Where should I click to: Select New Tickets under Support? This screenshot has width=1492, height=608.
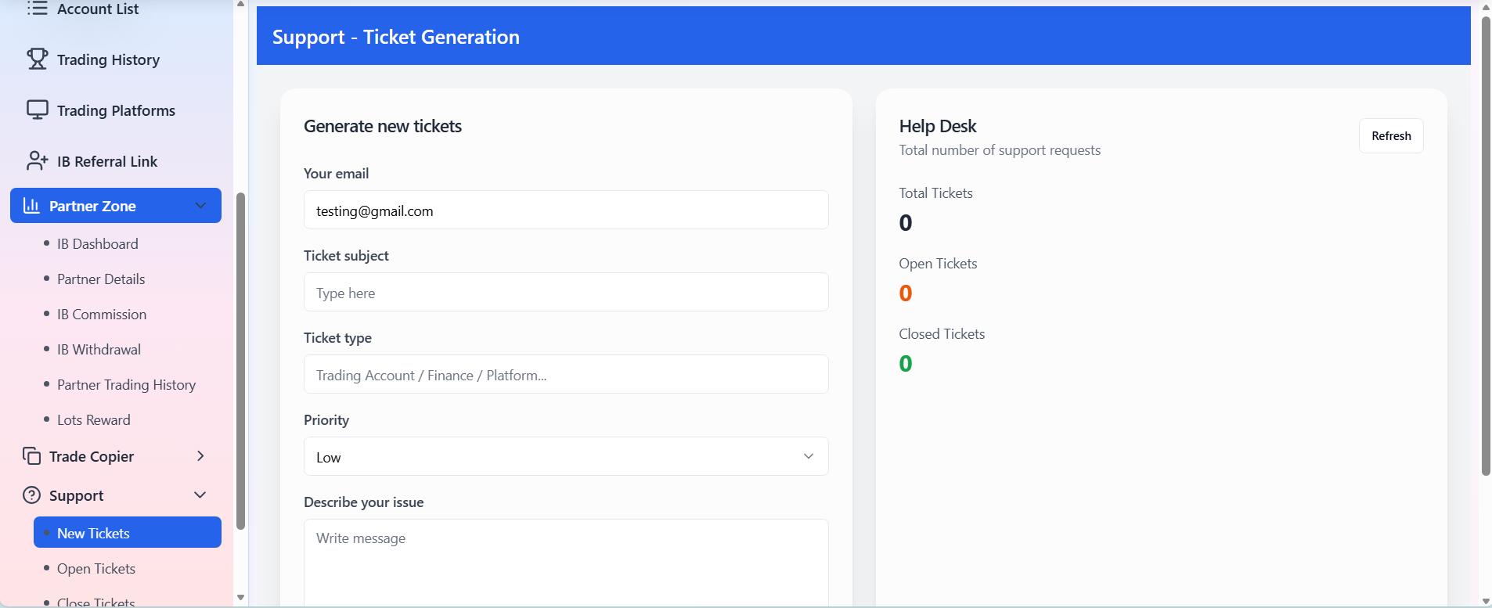tap(128, 532)
